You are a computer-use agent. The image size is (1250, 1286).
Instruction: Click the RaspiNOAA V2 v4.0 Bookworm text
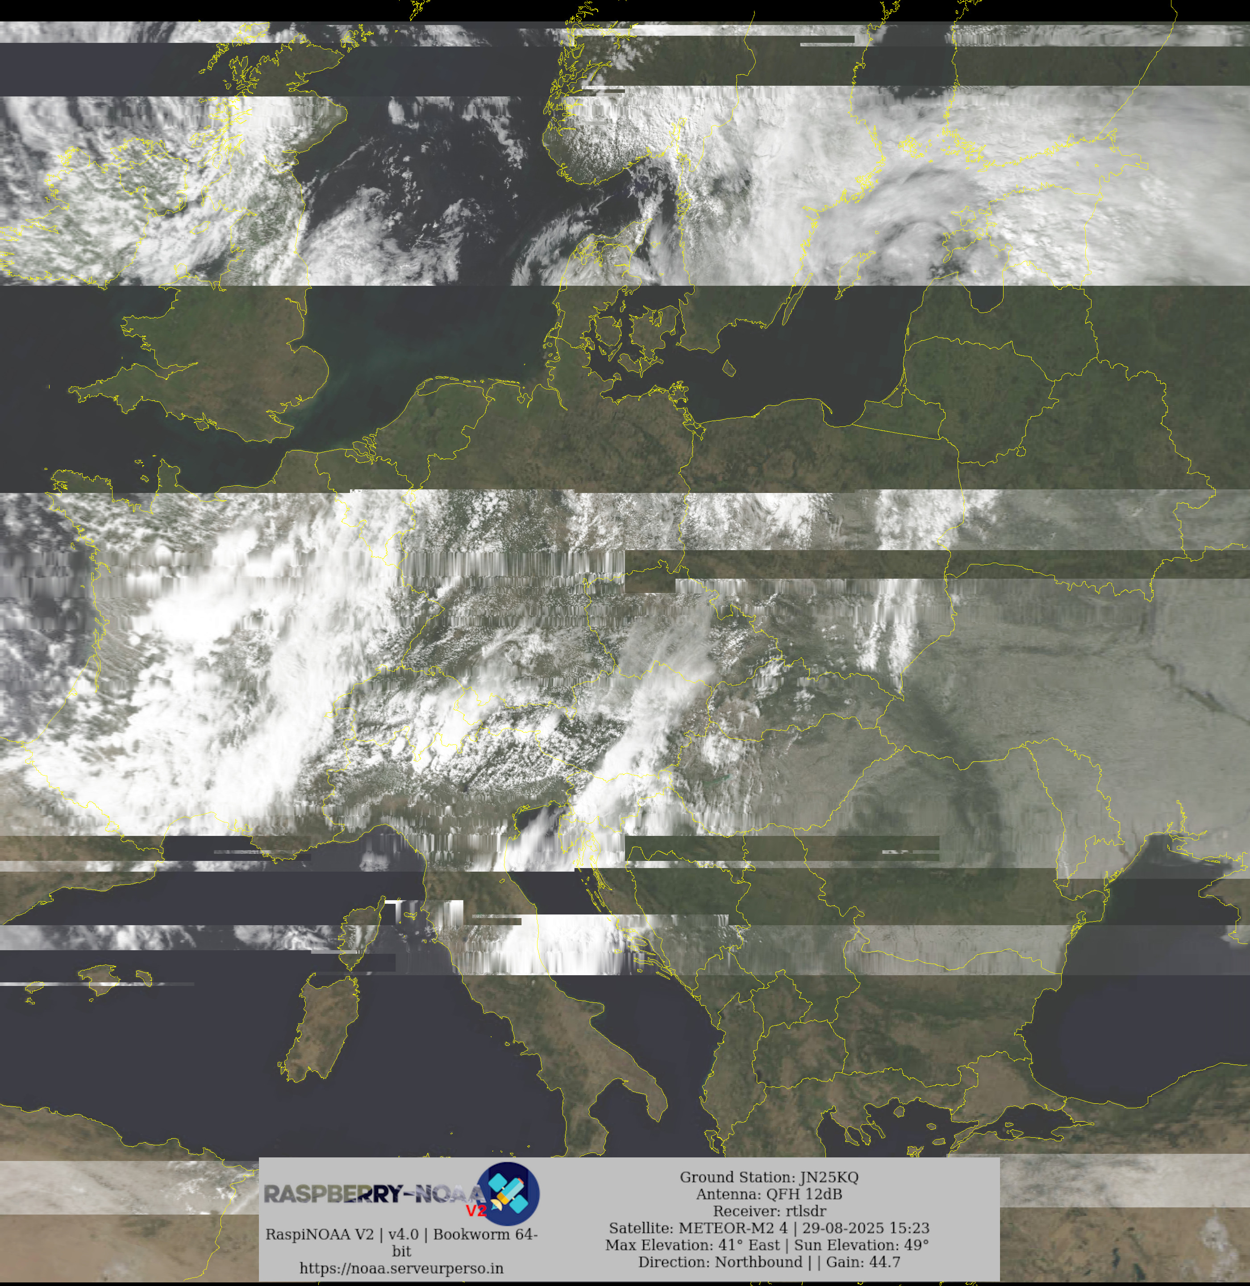click(x=401, y=1234)
